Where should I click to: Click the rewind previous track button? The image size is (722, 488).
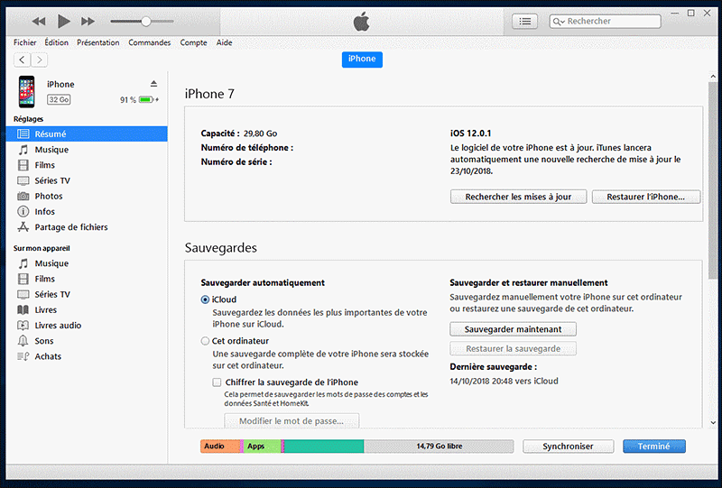pyautogui.click(x=39, y=21)
